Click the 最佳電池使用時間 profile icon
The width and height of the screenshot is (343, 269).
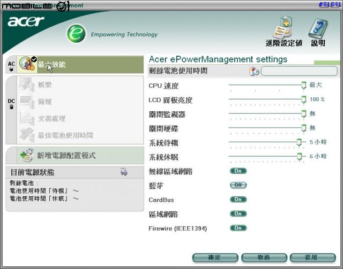(27, 135)
